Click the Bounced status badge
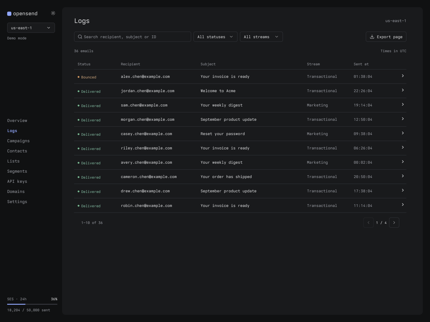The width and height of the screenshot is (430, 322). click(87, 77)
